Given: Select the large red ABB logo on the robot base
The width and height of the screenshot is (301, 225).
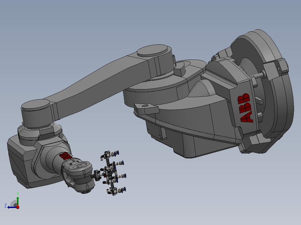Looking at the screenshot, I should [x=245, y=108].
